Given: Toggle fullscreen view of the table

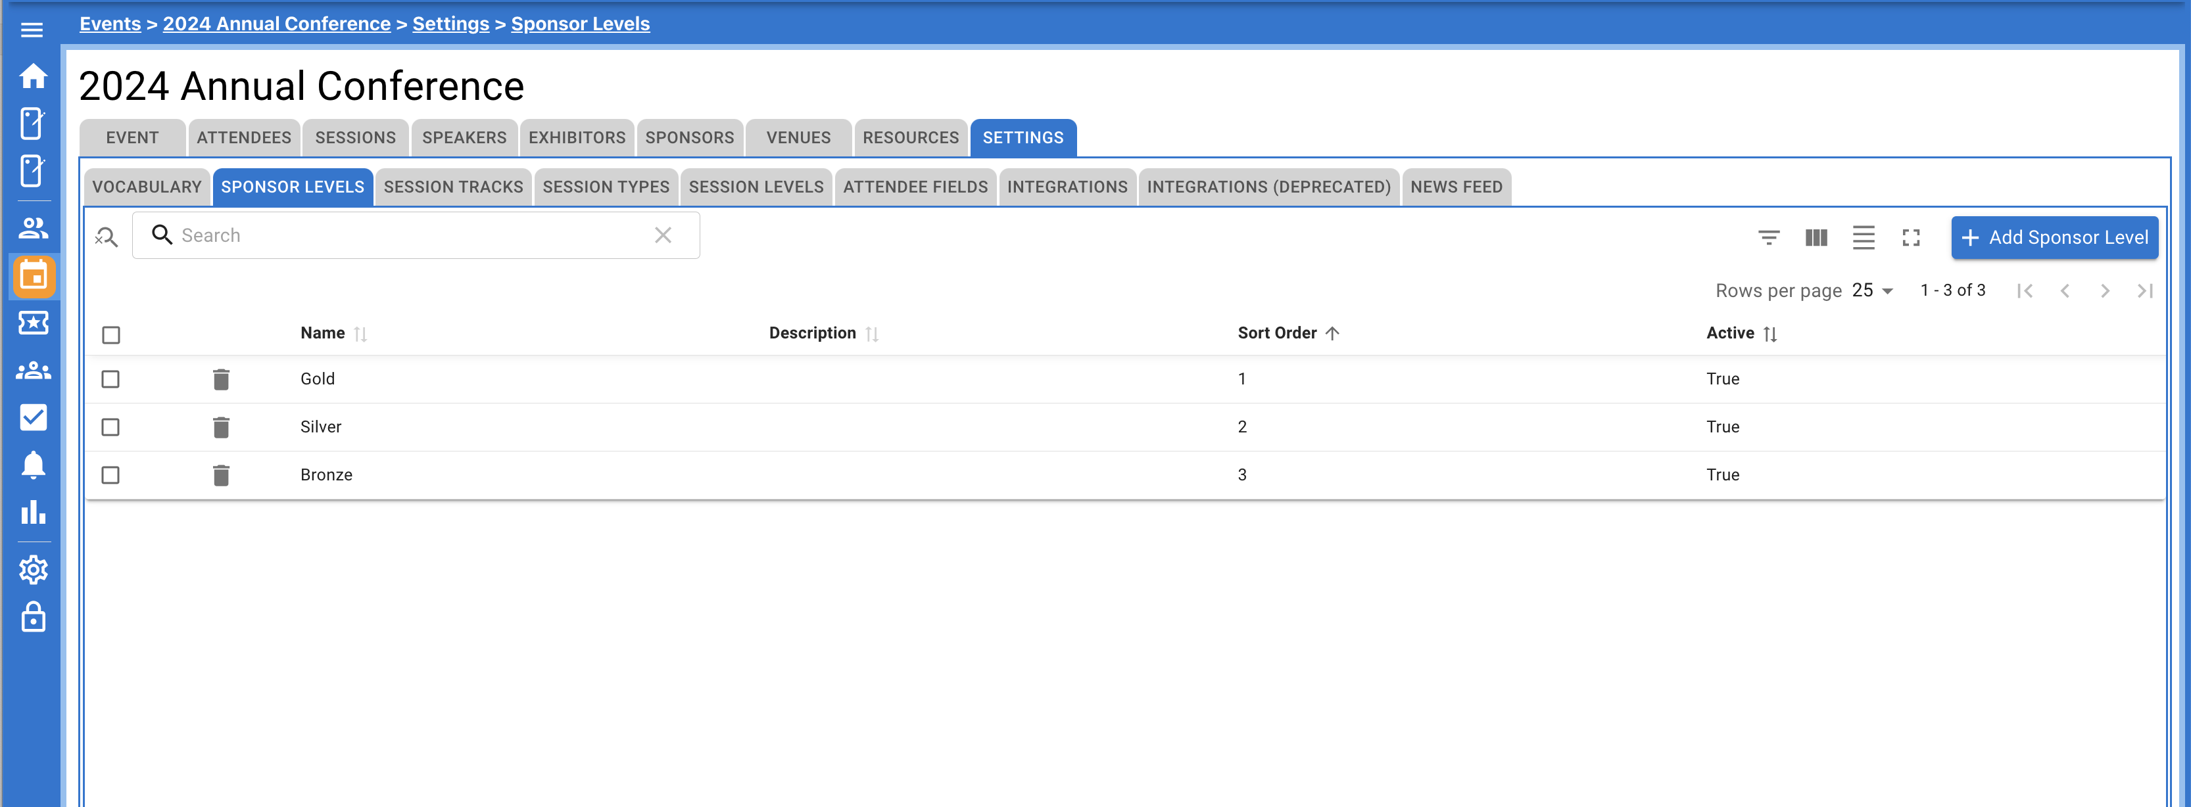Looking at the screenshot, I should (x=1911, y=238).
